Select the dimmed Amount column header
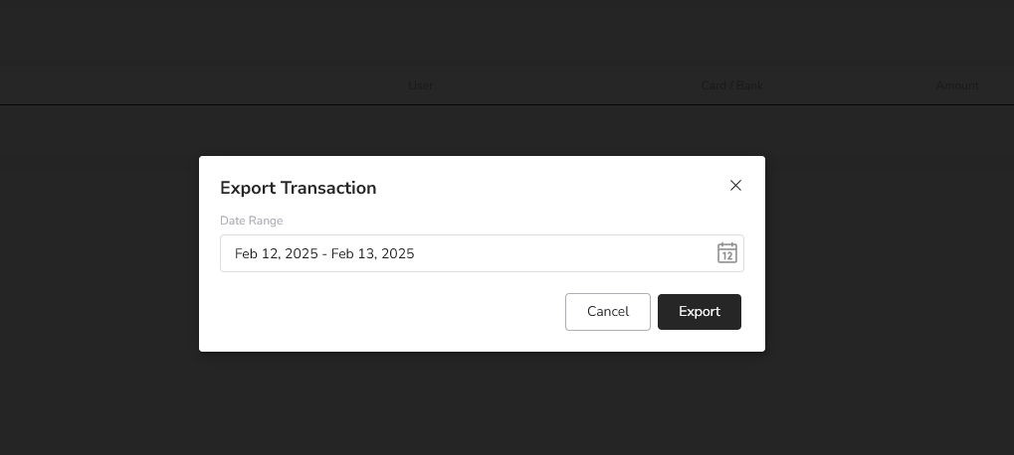The image size is (1014, 455). pos(957,85)
